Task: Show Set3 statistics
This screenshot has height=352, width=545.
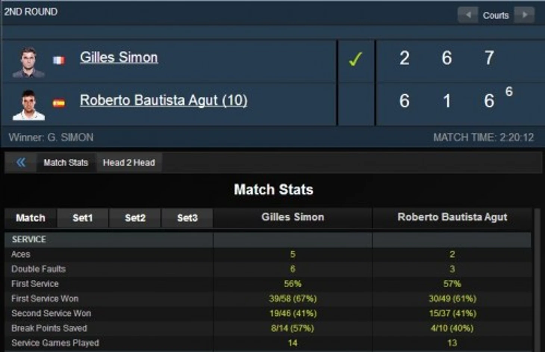Action: click(187, 218)
